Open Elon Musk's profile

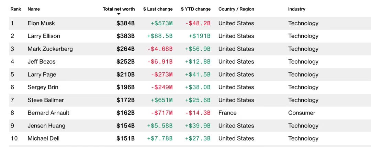41,23
